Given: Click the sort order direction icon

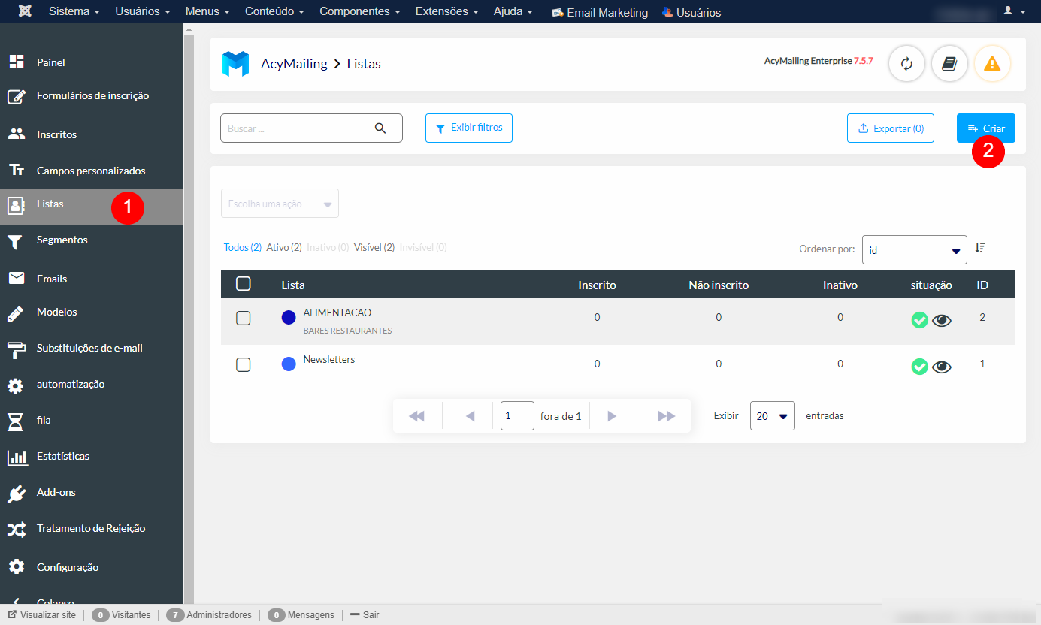Looking at the screenshot, I should [x=980, y=248].
